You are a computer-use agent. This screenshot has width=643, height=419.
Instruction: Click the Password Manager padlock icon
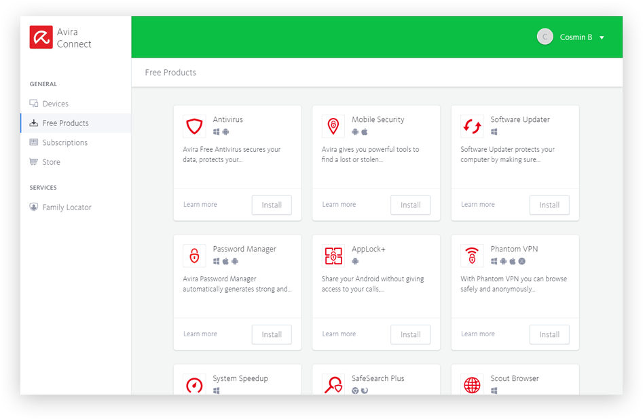point(194,256)
